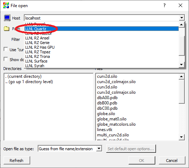This screenshot has height=168, width=189.
Task: Click Files list scroll up arrow
Action: [182, 76]
